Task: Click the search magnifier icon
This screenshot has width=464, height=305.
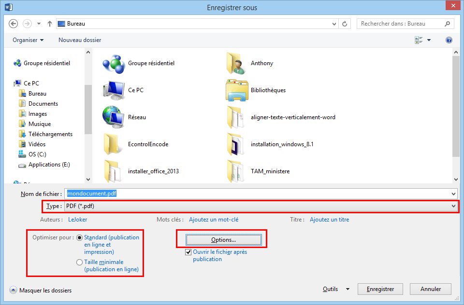Action: point(447,23)
